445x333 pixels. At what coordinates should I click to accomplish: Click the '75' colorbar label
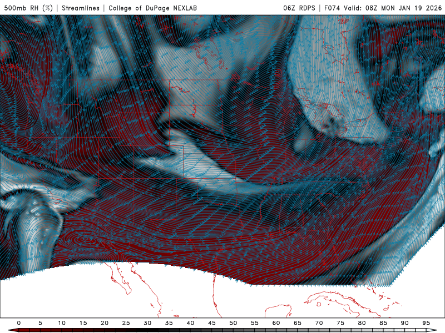[x=340, y=323]
